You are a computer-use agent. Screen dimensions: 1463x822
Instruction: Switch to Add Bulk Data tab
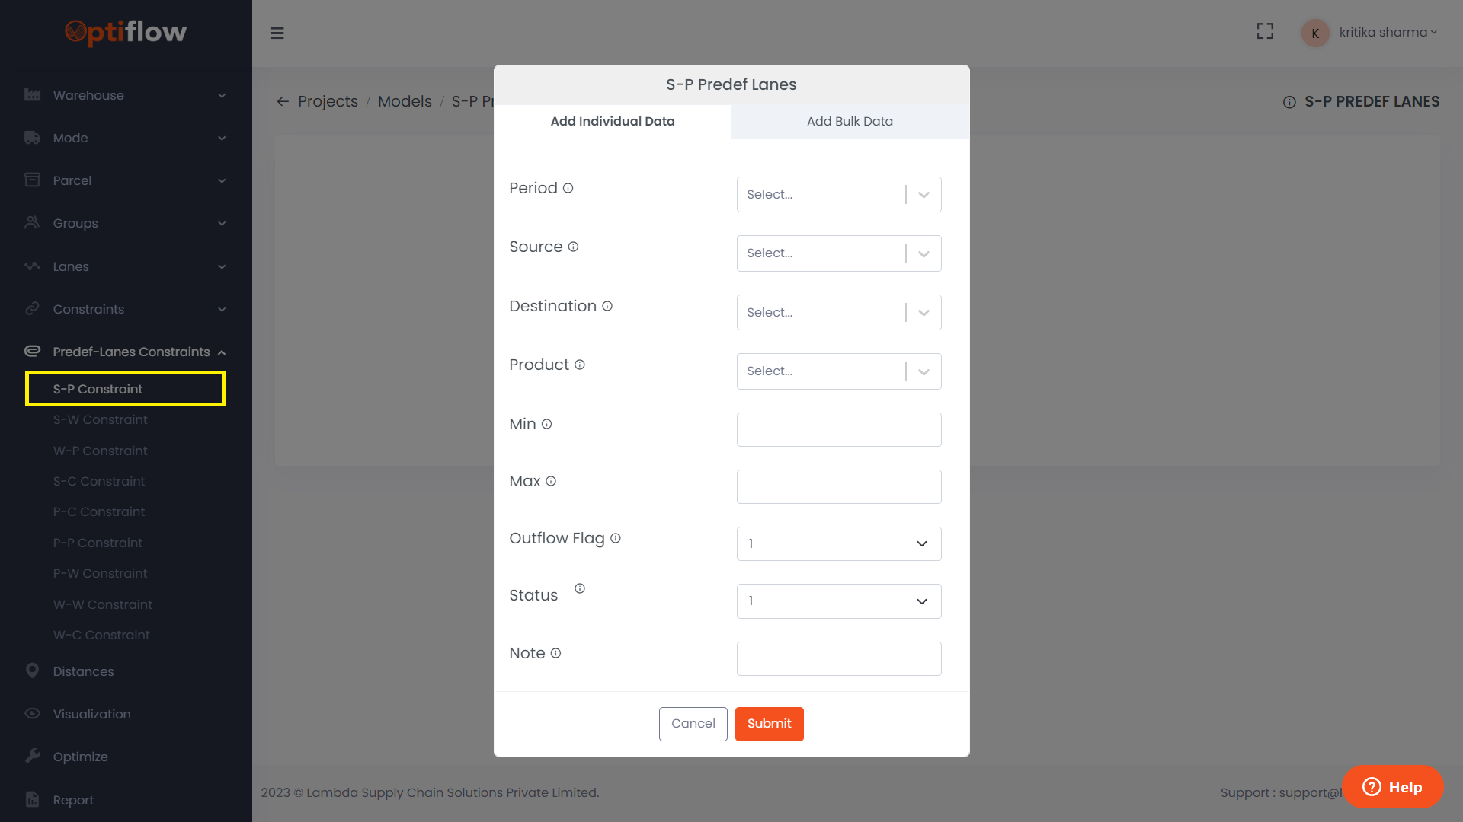850,121
